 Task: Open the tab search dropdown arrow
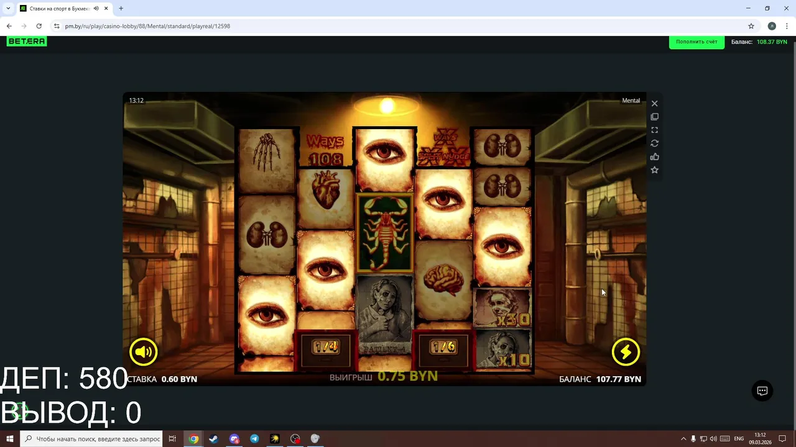point(8,8)
